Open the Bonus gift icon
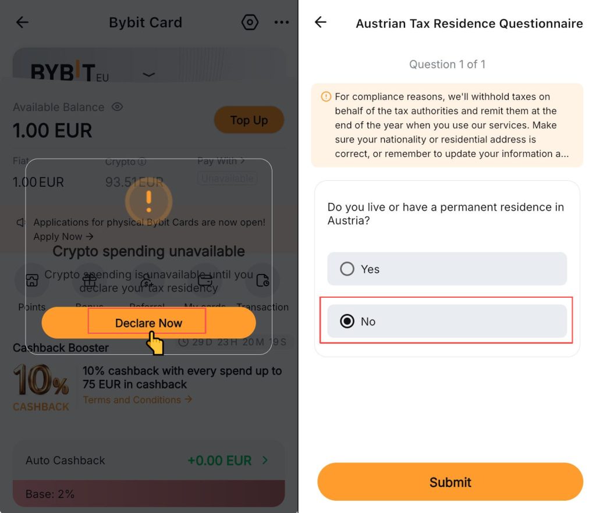Viewport: 596px width, 513px height. coord(89,282)
